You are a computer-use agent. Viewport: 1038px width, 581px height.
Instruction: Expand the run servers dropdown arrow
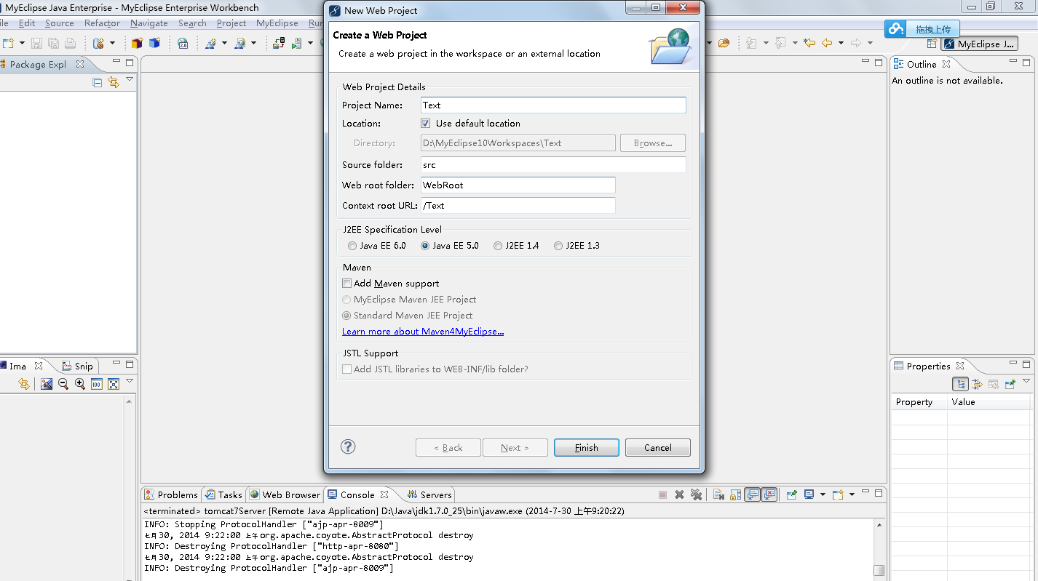tap(311, 43)
